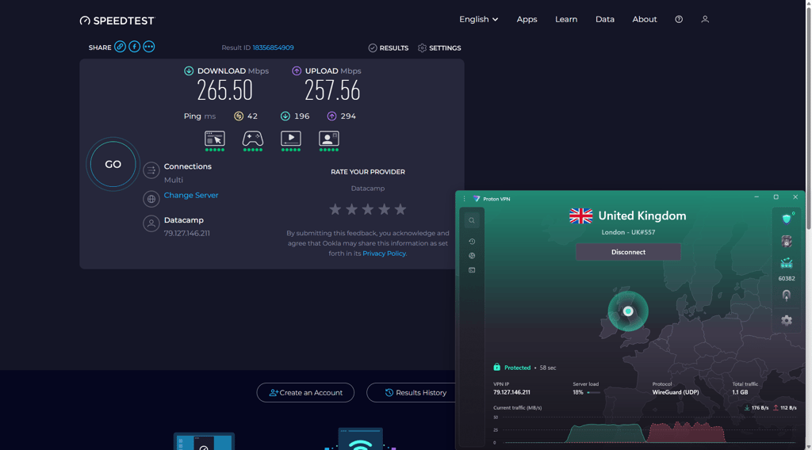Click the Datacamp provider person icon
Image resolution: width=812 pixels, height=450 pixels.
[x=151, y=223]
